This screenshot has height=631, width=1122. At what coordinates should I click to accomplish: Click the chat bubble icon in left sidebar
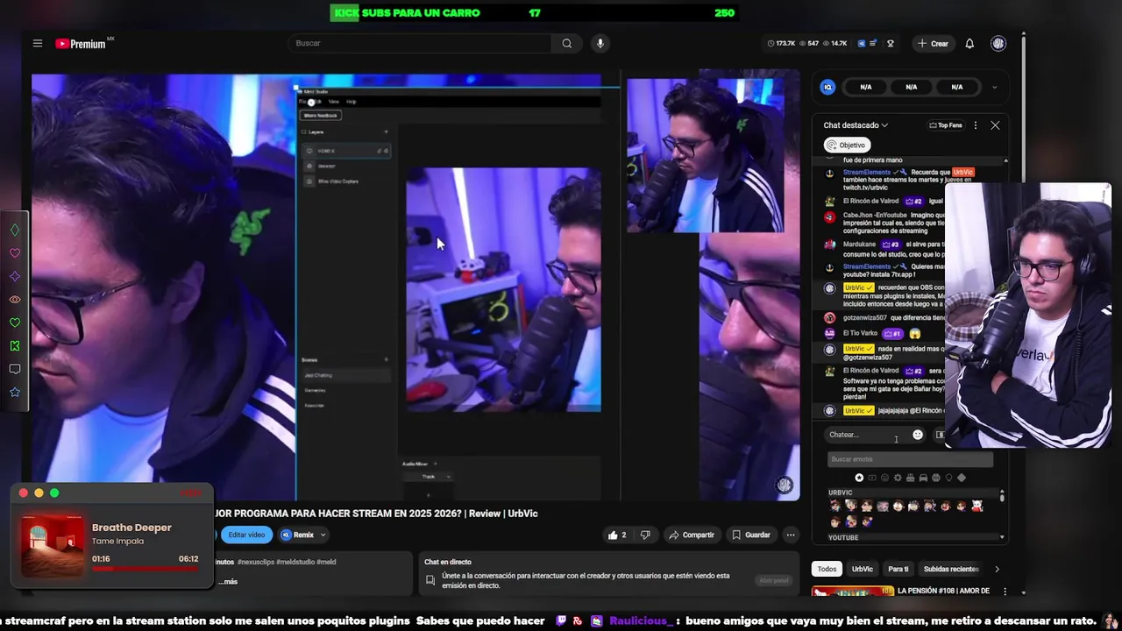[x=15, y=369]
